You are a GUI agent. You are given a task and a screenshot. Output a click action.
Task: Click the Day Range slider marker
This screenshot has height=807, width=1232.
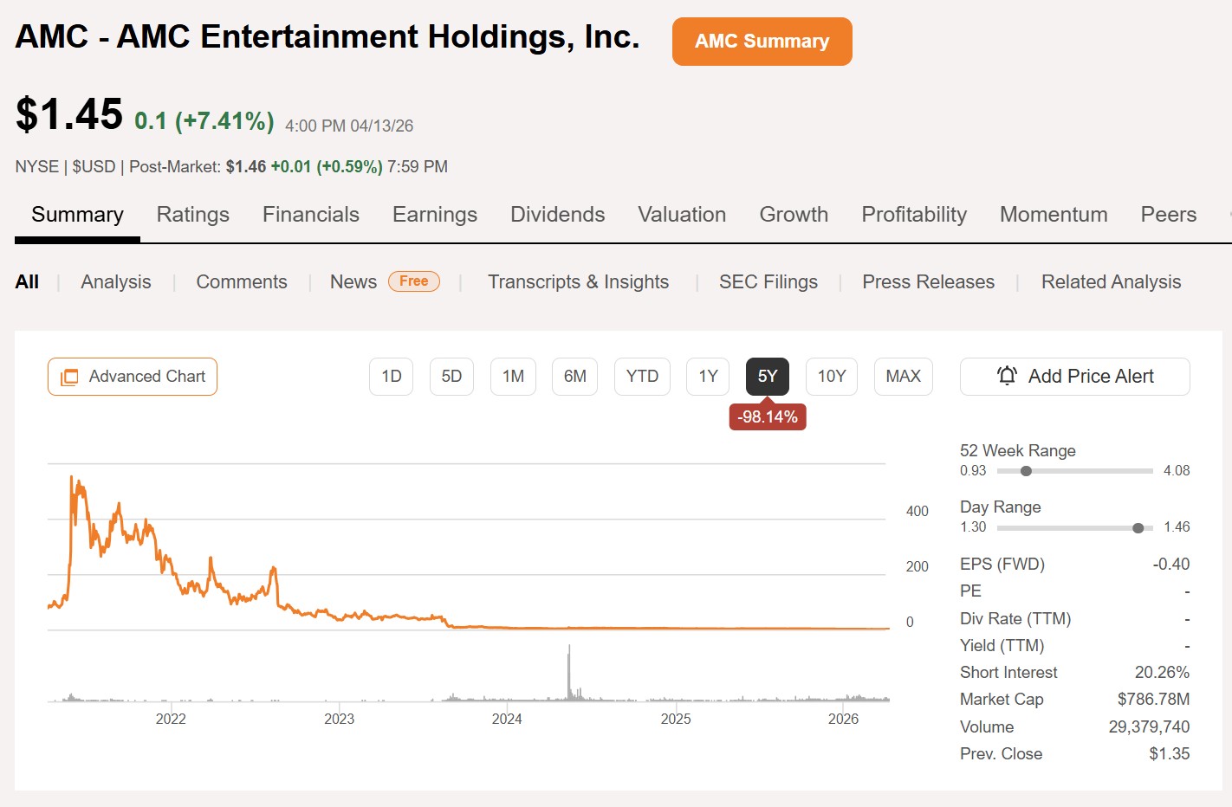[1138, 527]
